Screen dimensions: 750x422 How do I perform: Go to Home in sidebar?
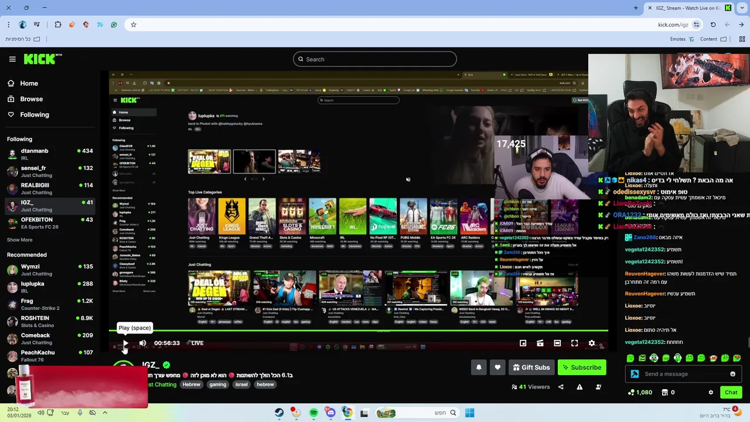(x=23, y=83)
